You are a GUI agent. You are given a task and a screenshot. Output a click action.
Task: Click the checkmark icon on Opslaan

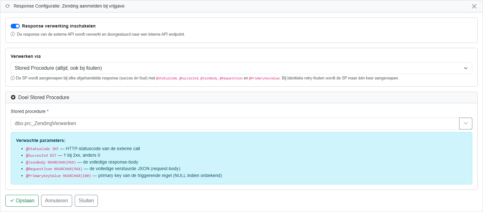tap(12, 201)
